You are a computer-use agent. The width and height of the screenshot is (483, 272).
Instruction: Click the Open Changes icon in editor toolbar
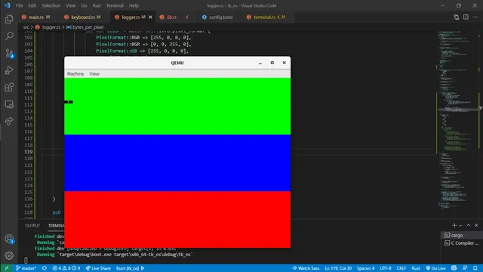point(456,17)
